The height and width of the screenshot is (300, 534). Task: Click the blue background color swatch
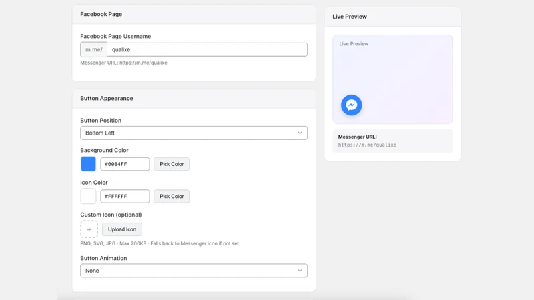pyautogui.click(x=88, y=164)
